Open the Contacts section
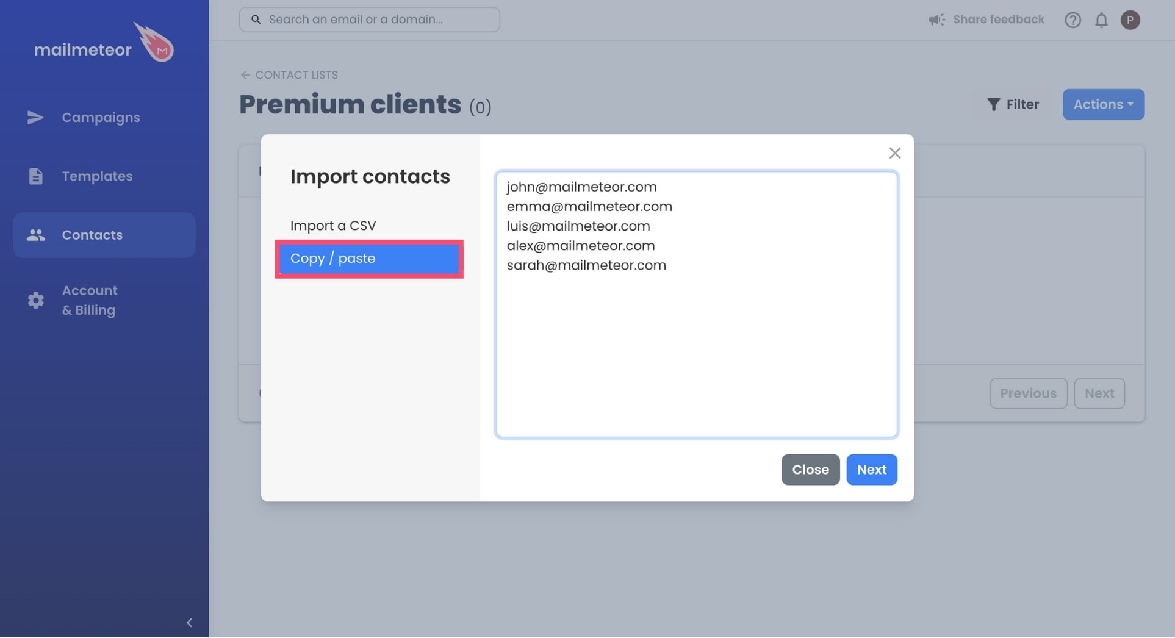The height and width of the screenshot is (638, 1175). (104, 235)
